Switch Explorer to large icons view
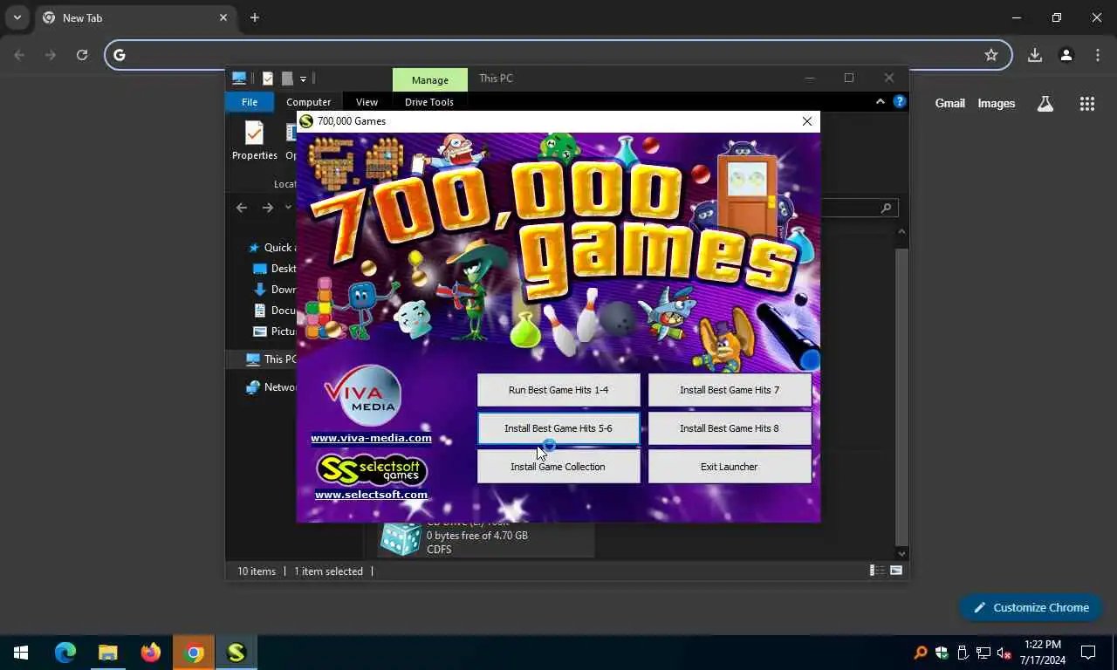 point(896,571)
